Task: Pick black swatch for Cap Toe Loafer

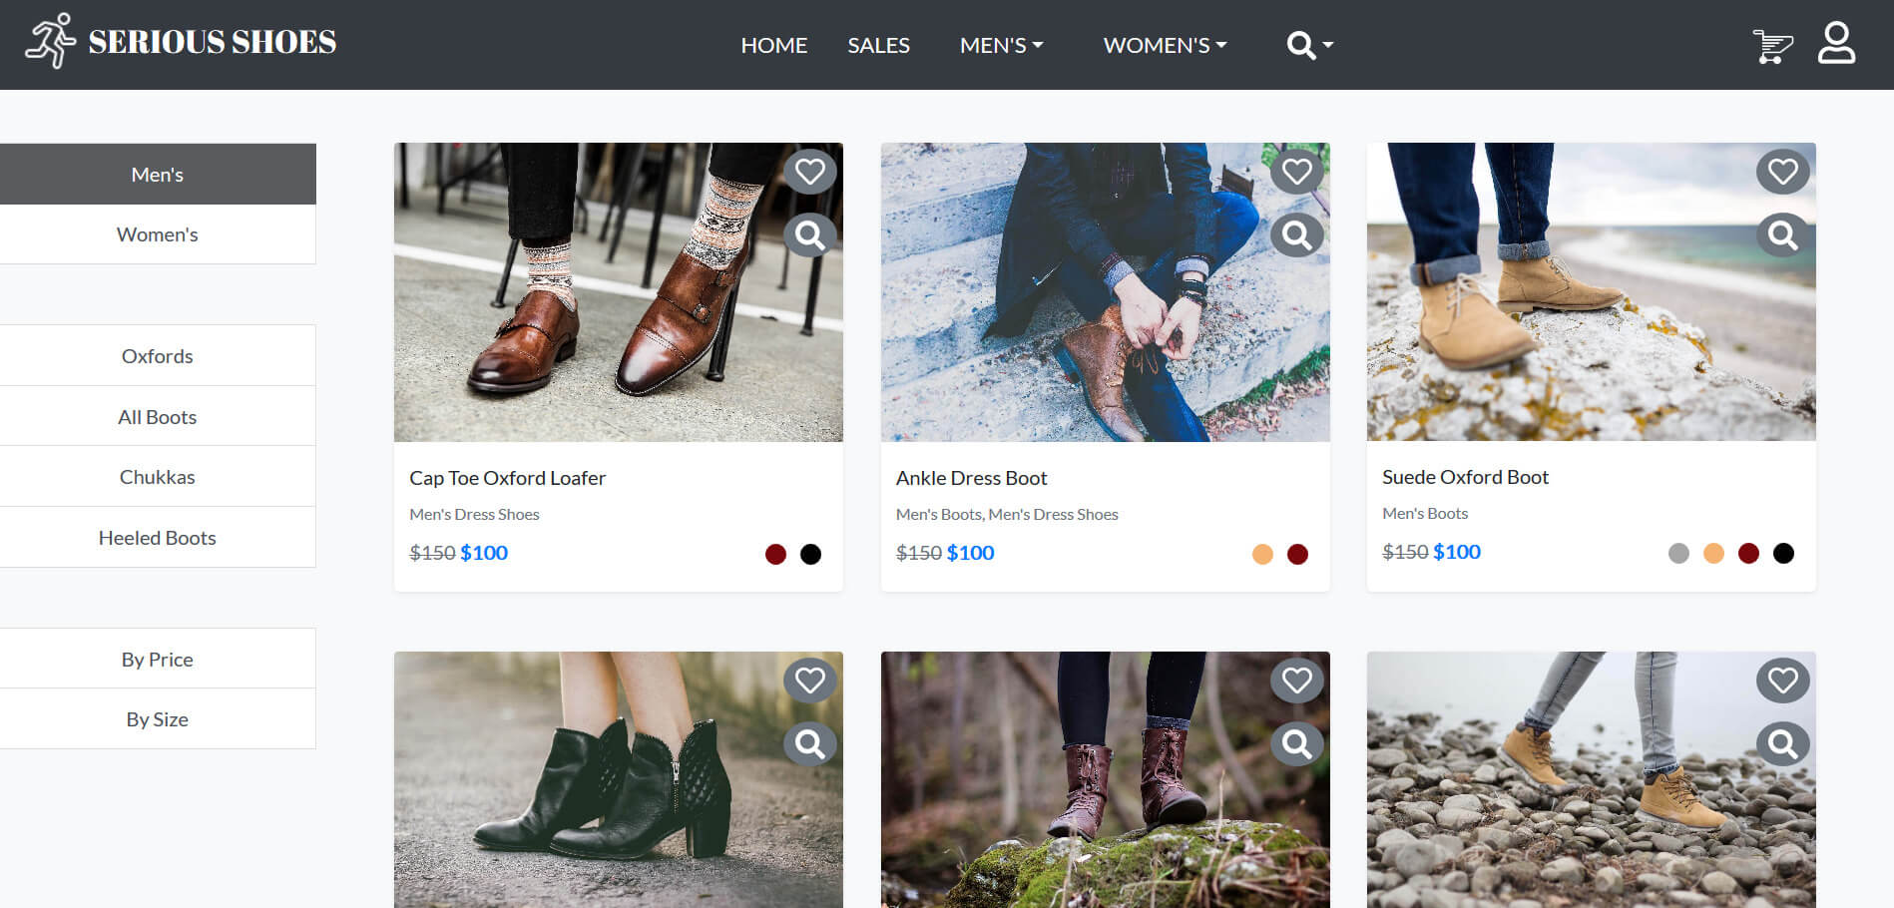Action: [810, 554]
